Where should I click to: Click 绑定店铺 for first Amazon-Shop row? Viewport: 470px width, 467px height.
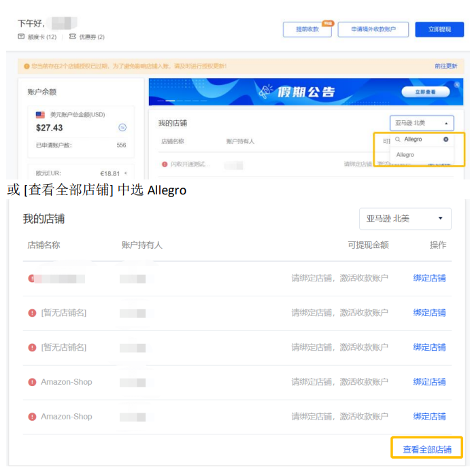tap(429, 382)
